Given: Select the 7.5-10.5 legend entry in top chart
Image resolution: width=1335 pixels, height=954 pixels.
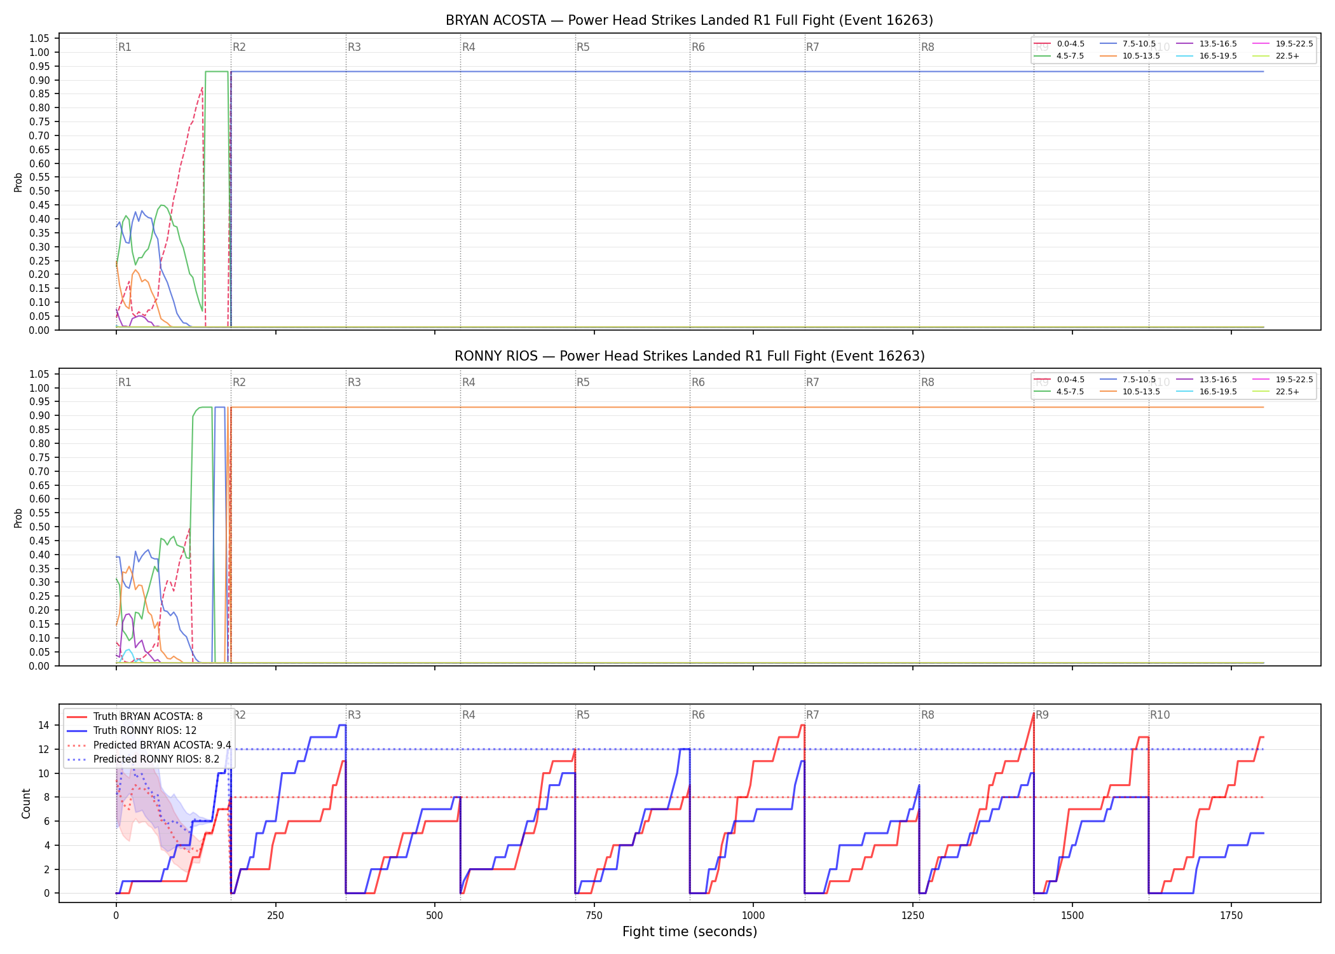Looking at the screenshot, I should pos(1128,44).
